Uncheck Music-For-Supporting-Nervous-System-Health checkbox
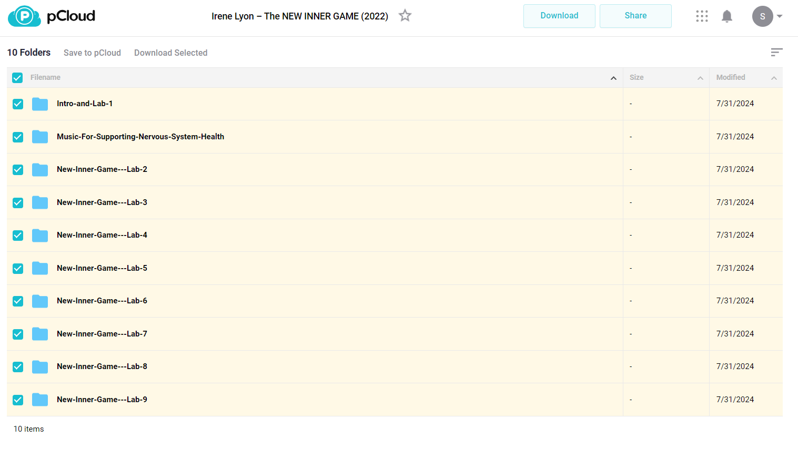This screenshot has height=449, width=798. (18, 137)
